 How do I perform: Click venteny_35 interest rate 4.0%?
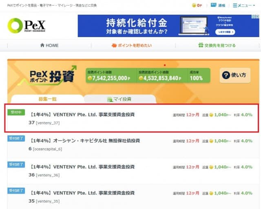click(247, 193)
